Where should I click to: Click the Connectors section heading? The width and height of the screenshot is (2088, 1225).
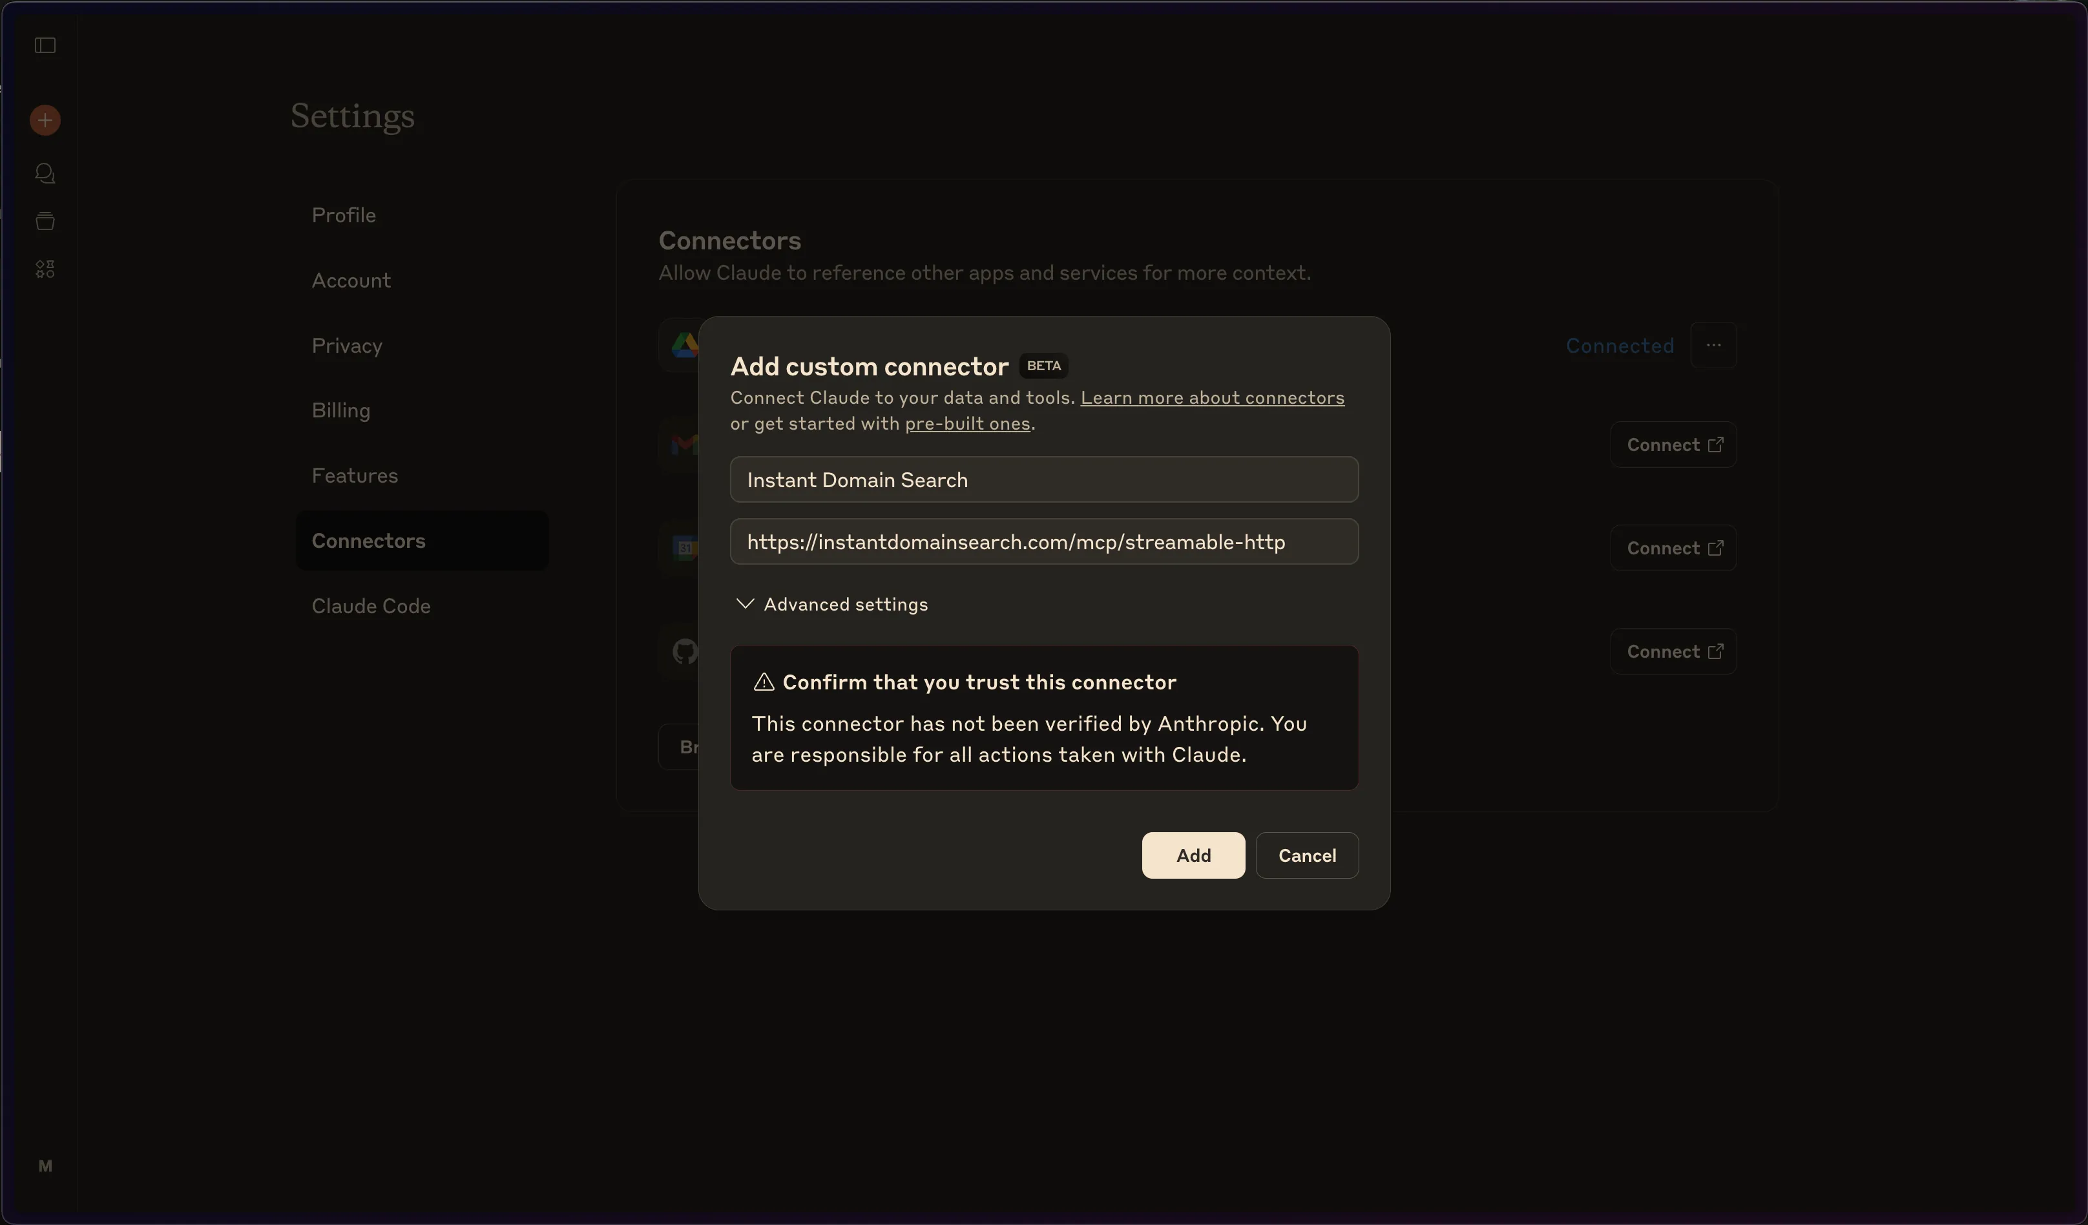729,240
